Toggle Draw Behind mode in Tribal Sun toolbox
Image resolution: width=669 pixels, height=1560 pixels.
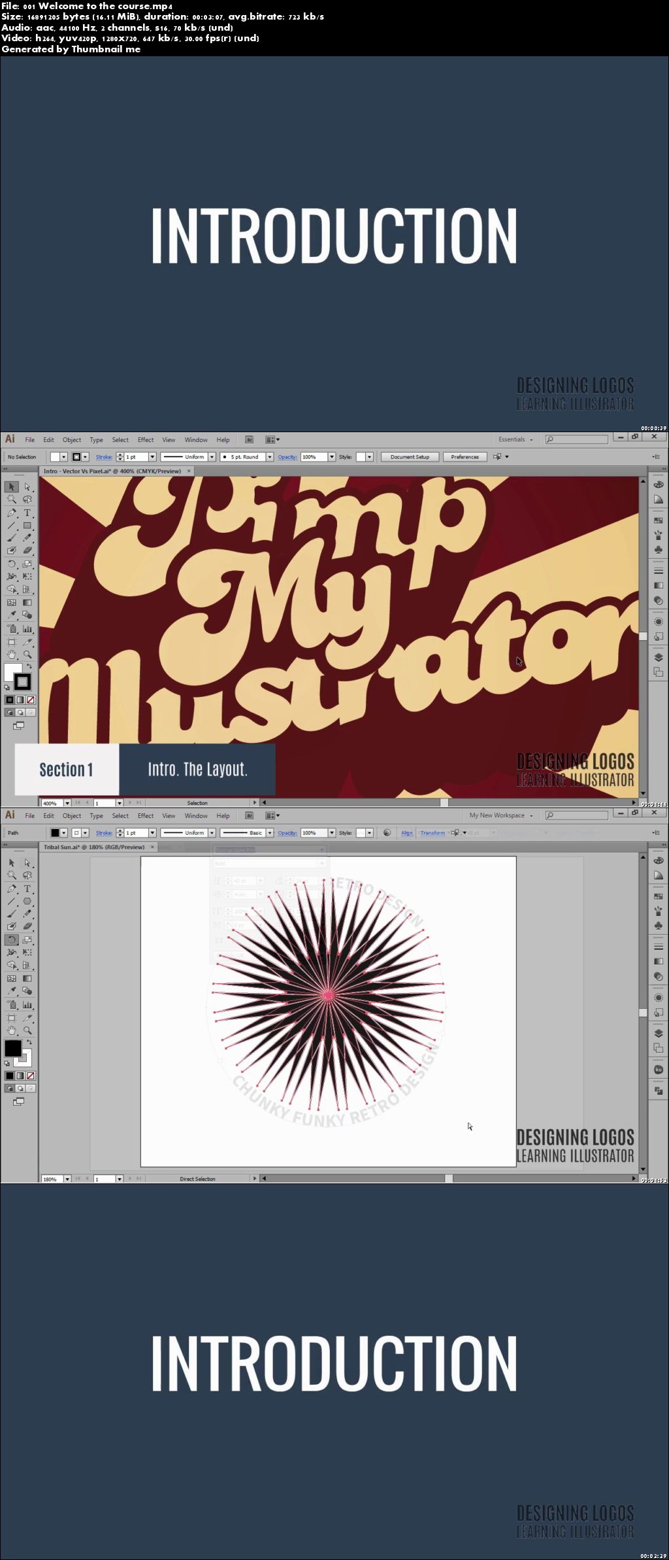click(20, 1089)
